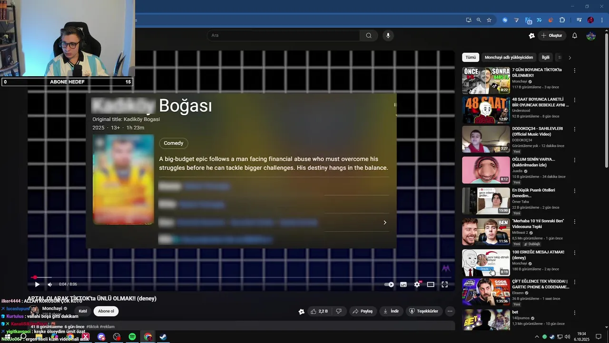Click the Comedy genre chip

tap(174, 143)
